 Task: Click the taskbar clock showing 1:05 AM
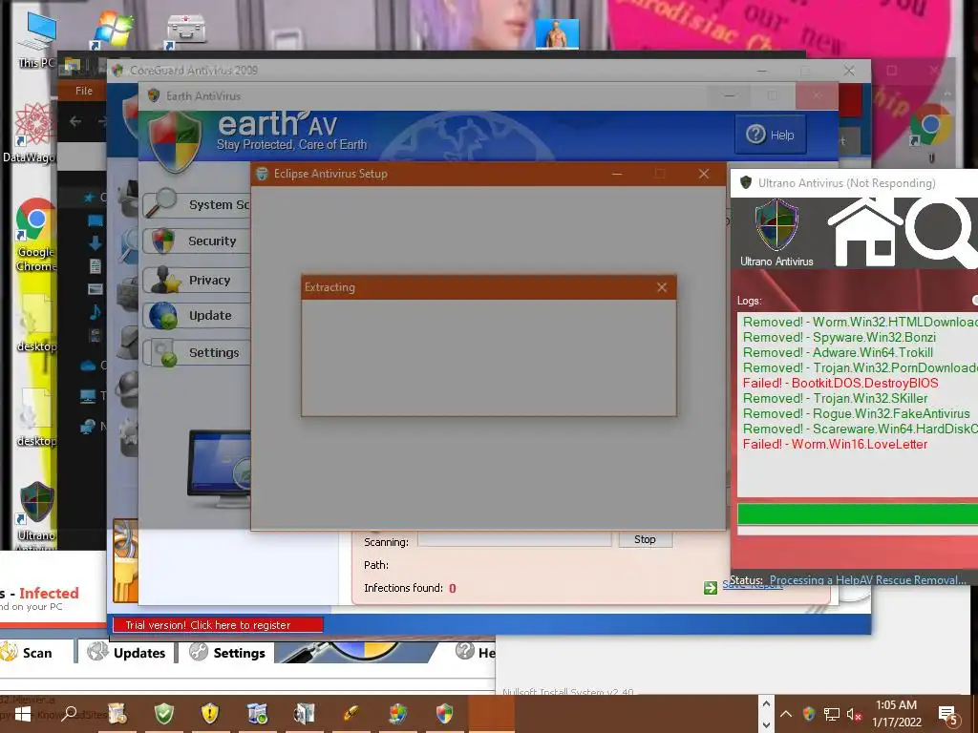(x=896, y=714)
